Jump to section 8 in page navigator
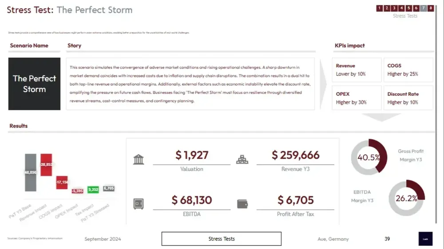Screen dimensions: 444x249 coord(431,8)
